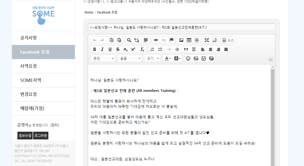Click the Find (magnifier) toolbar icon
This screenshot has width=304, height=166.
pyautogui.click(x=129, y=40)
